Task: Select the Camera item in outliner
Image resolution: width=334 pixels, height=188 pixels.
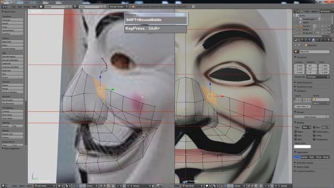Action: coord(306,26)
